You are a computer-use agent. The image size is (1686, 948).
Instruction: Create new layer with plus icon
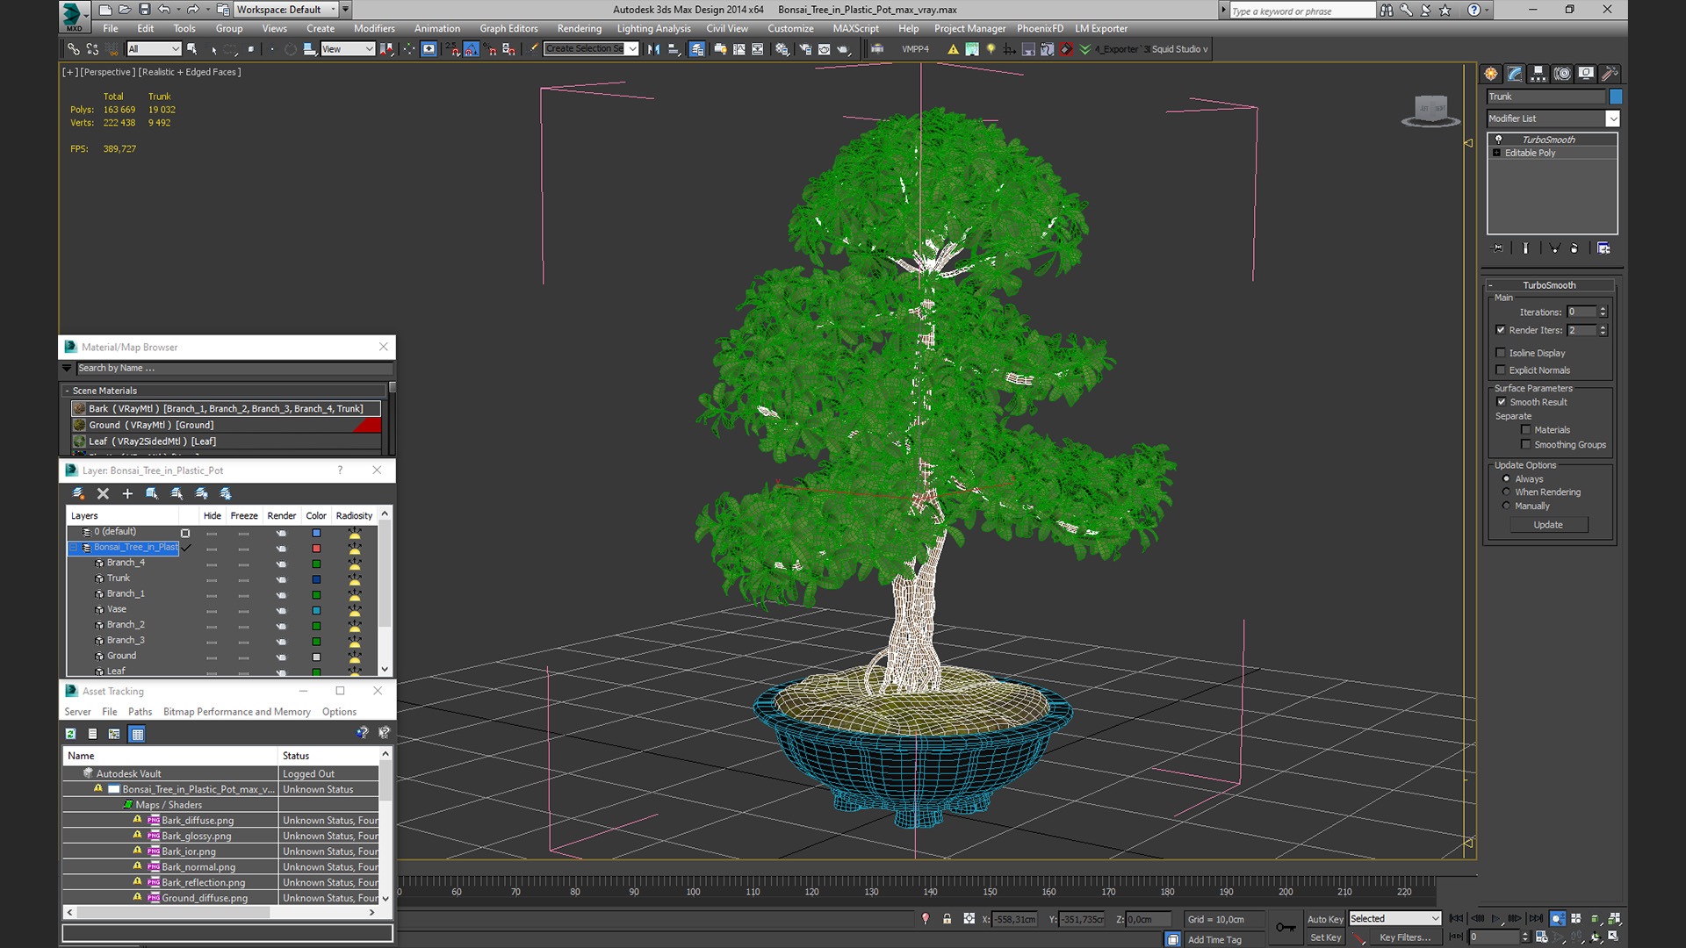127,494
